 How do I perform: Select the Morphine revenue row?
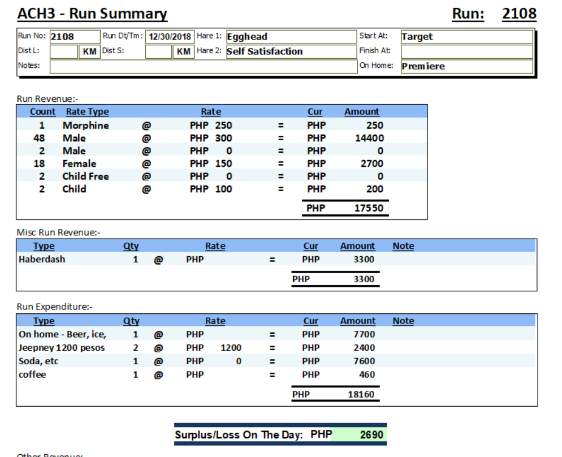(x=85, y=125)
